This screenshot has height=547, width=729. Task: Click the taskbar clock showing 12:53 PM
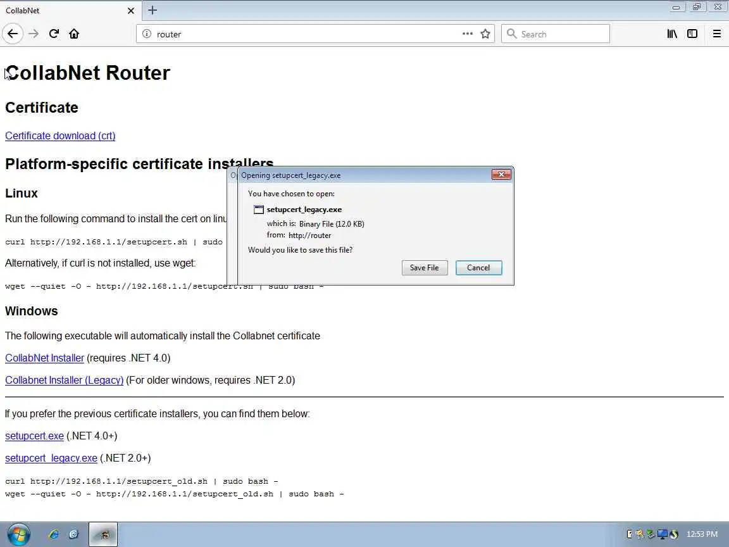(702, 534)
